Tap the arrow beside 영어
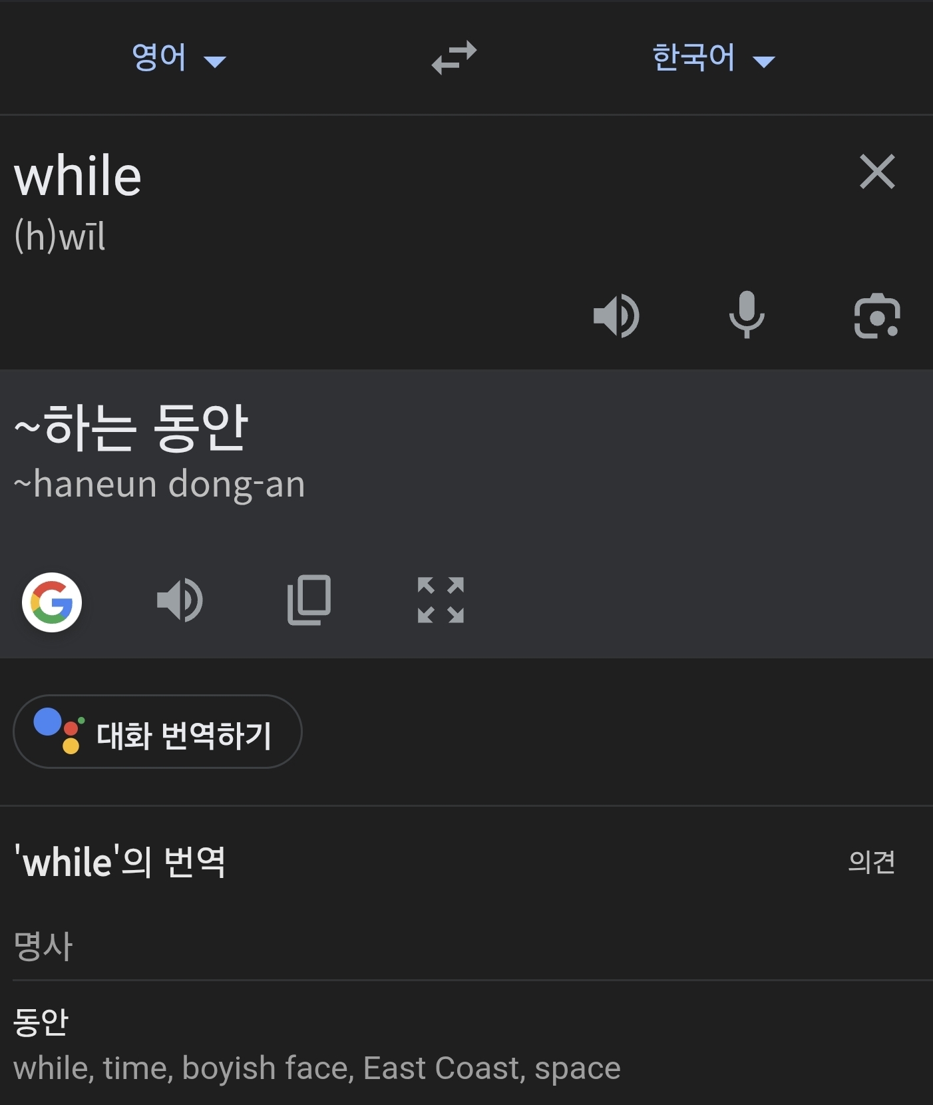 pyautogui.click(x=215, y=62)
